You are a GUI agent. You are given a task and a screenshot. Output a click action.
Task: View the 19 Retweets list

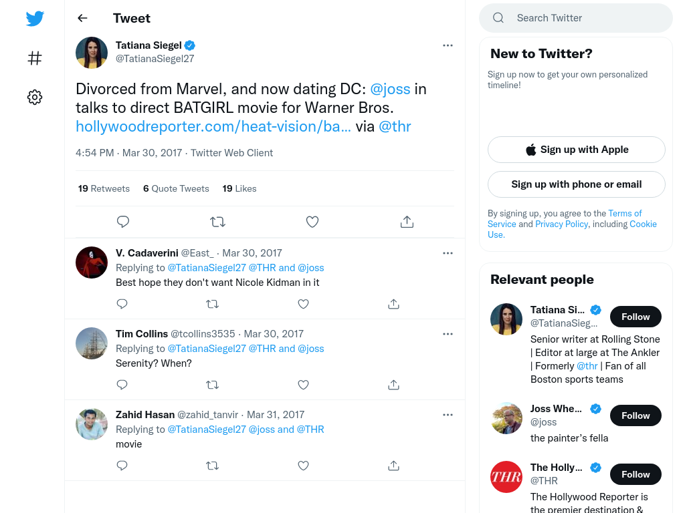[104, 188]
